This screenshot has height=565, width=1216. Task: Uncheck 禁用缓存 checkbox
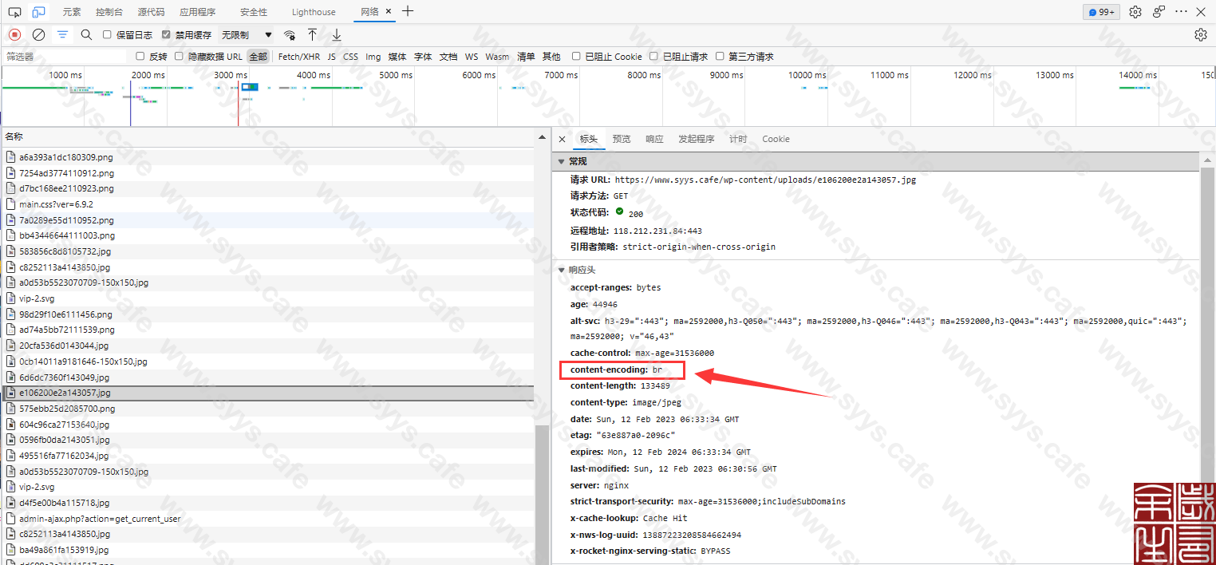coord(166,34)
